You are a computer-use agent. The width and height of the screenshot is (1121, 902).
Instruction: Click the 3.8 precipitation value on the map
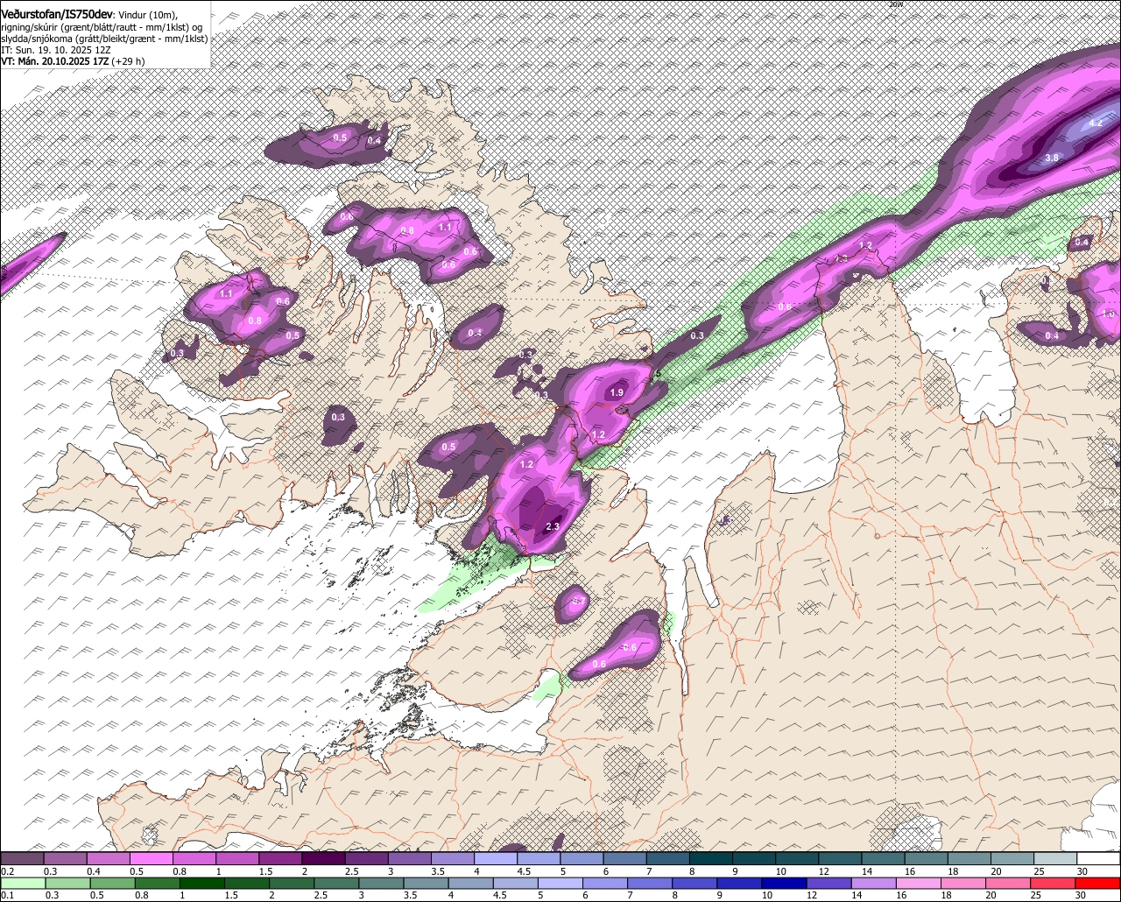(1052, 158)
